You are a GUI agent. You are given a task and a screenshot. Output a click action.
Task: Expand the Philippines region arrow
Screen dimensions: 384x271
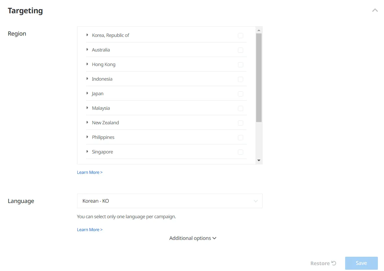(87, 137)
